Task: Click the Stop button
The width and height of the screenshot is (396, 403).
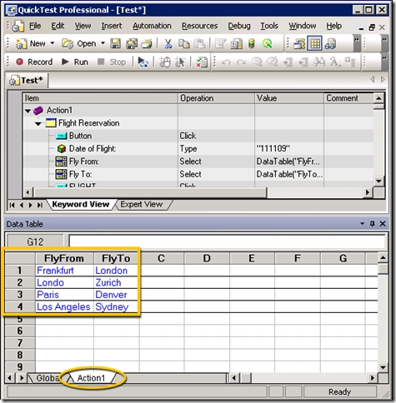Action: (x=112, y=62)
